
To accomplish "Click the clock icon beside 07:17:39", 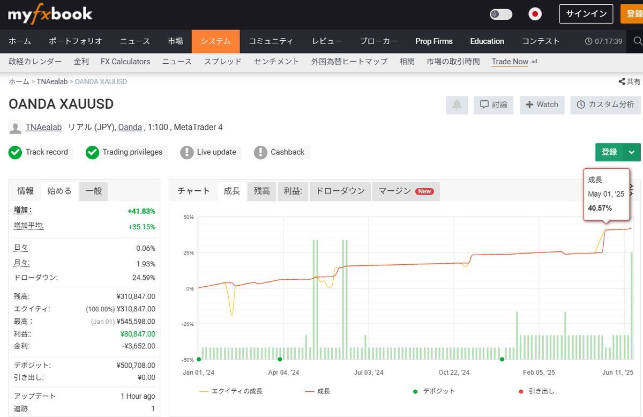I will click(x=588, y=41).
